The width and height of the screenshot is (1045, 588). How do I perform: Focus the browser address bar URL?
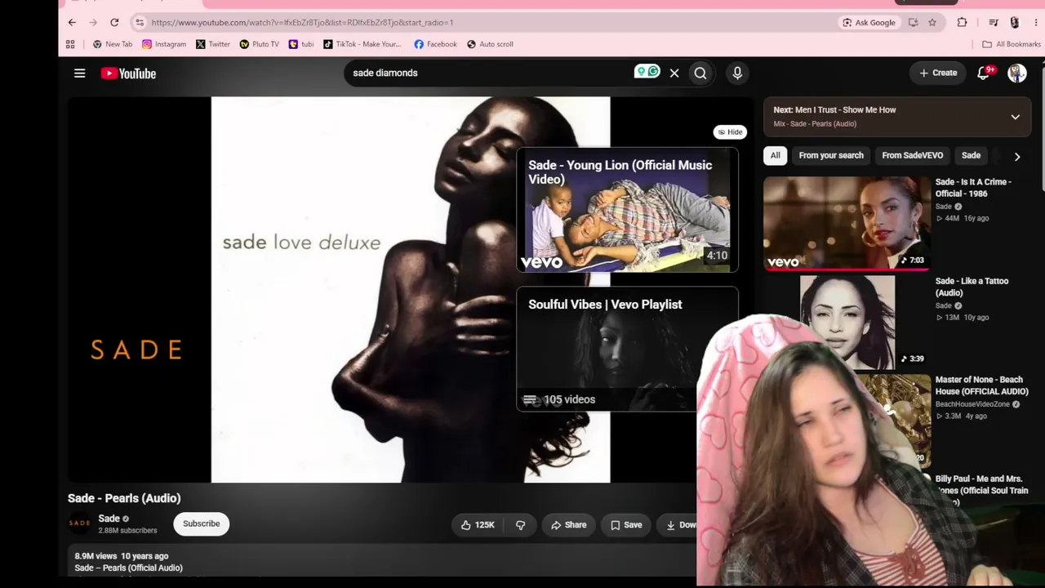[302, 22]
